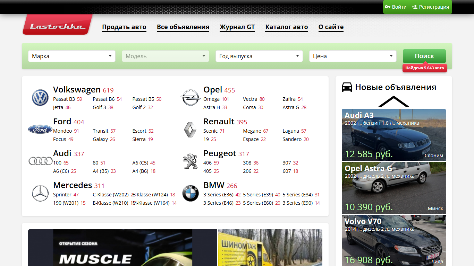Click the Audi rings logo
Image resolution: width=474 pixels, height=266 pixels.
40,161
